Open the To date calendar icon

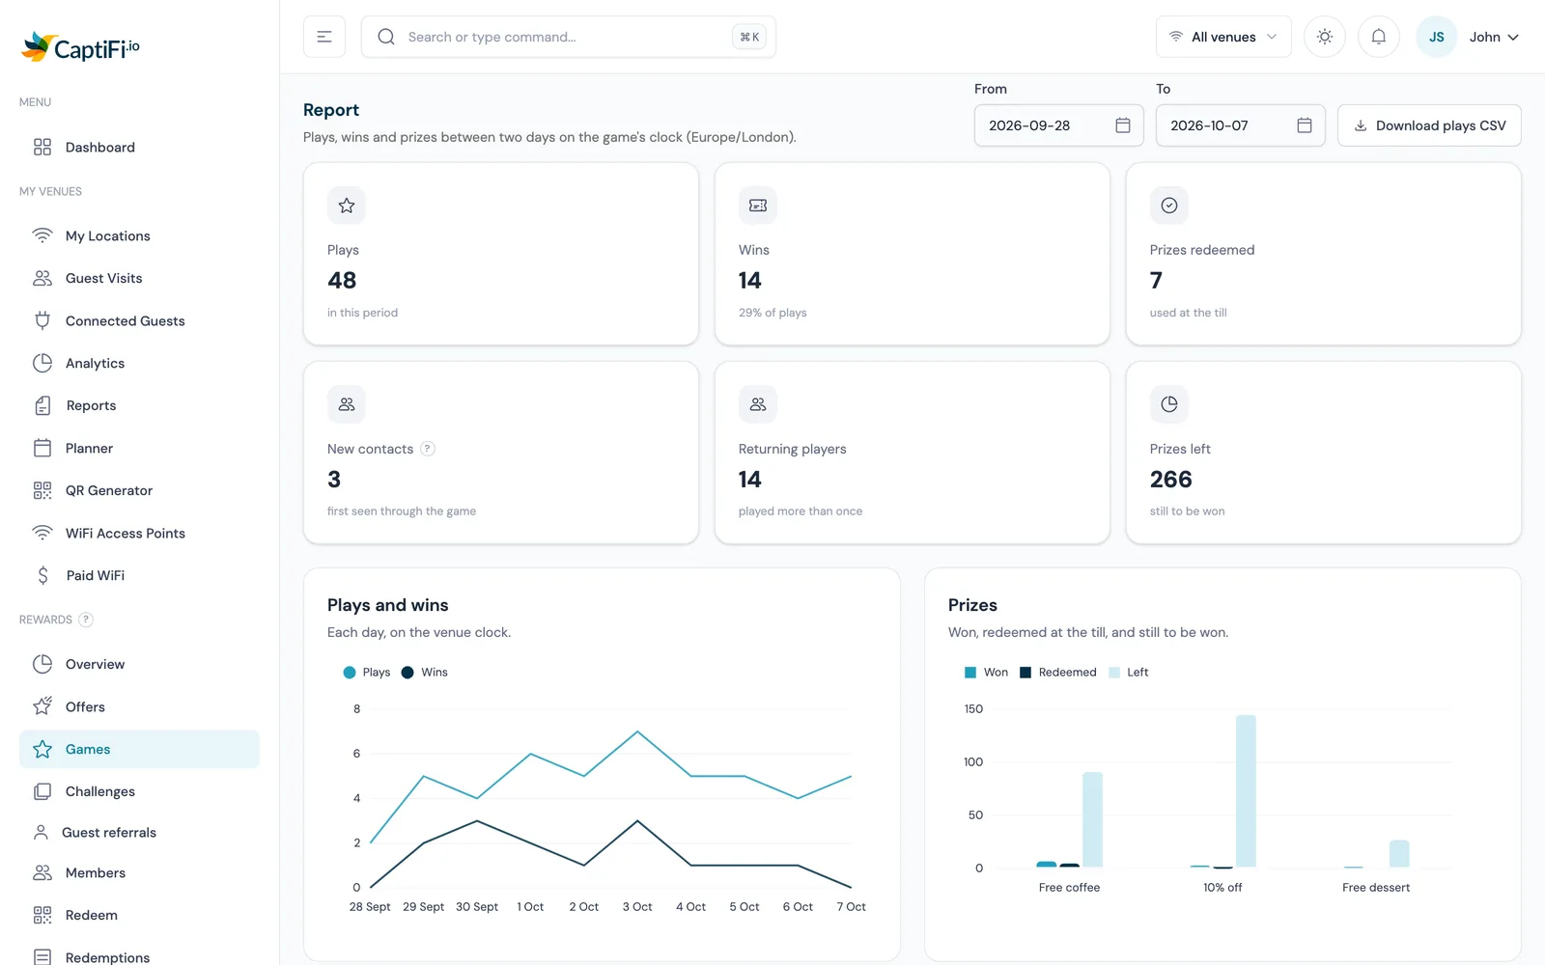(1305, 125)
